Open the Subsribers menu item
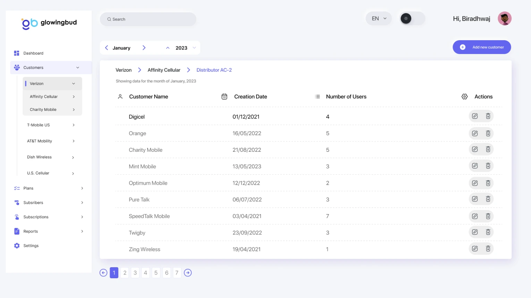531x298 pixels. (49, 203)
